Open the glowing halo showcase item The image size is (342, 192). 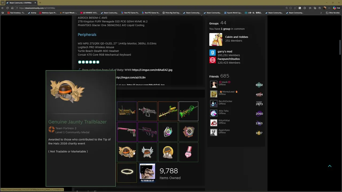tap(127, 173)
